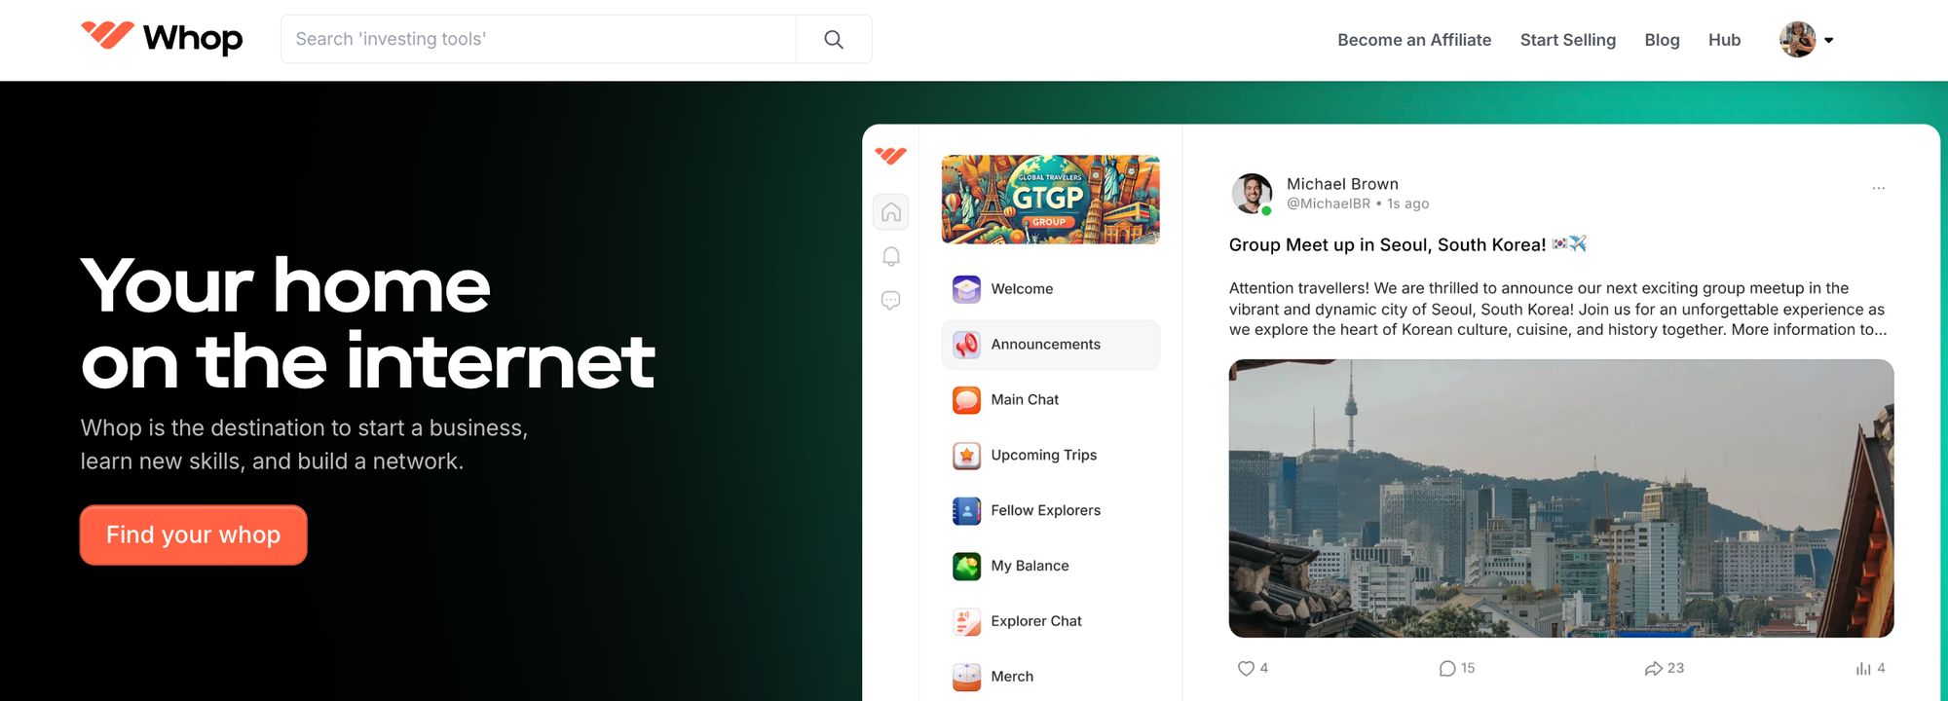
Task: Click the Find your whop button
Action: click(x=194, y=535)
